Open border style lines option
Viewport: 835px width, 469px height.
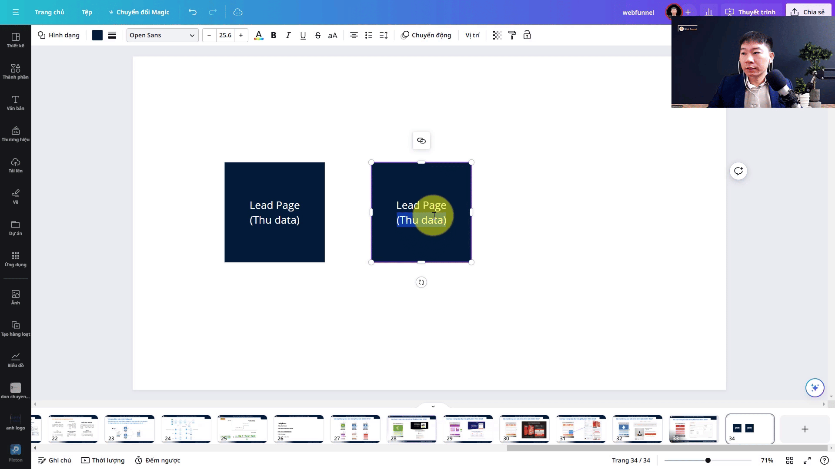[x=112, y=35]
